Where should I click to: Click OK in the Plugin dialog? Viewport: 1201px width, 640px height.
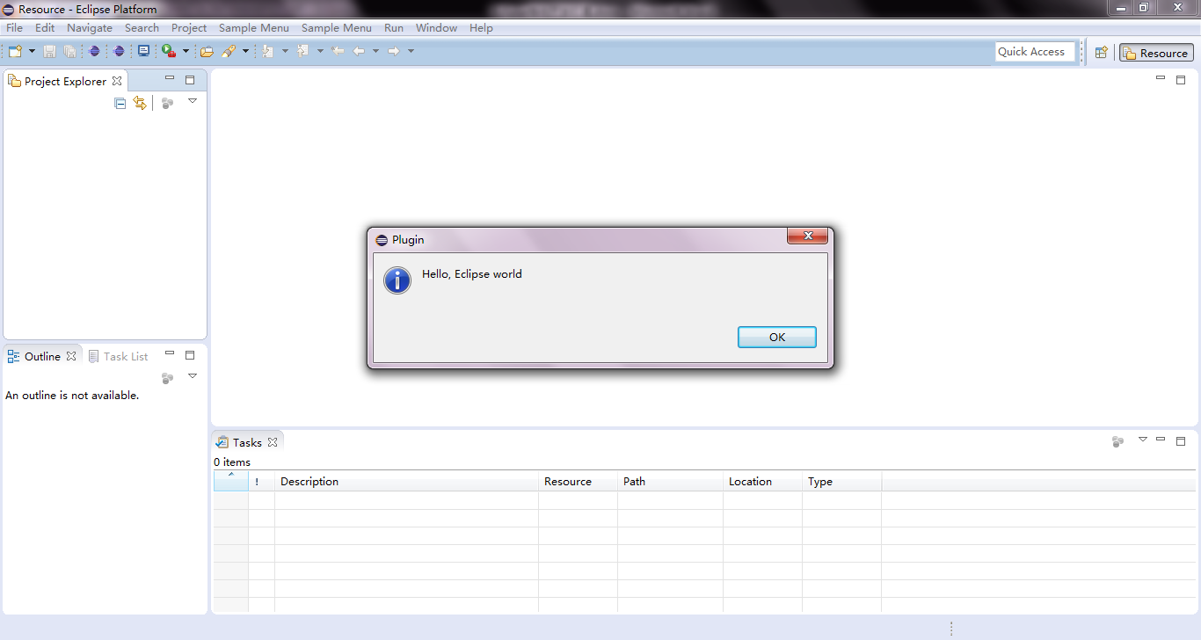(x=777, y=337)
